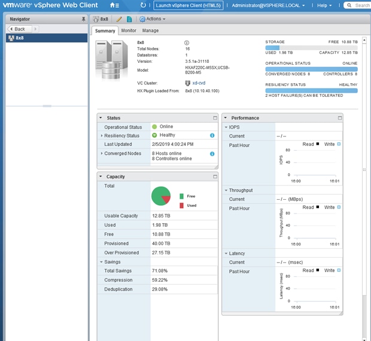Click the Navigator forward arrow
This screenshot has width=371, height=341.
point(35,29)
